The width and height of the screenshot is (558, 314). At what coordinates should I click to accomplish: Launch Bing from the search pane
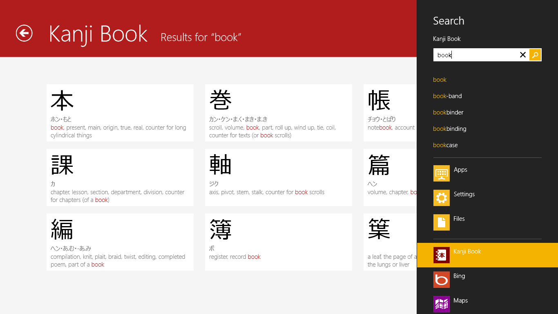tap(442, 280)
